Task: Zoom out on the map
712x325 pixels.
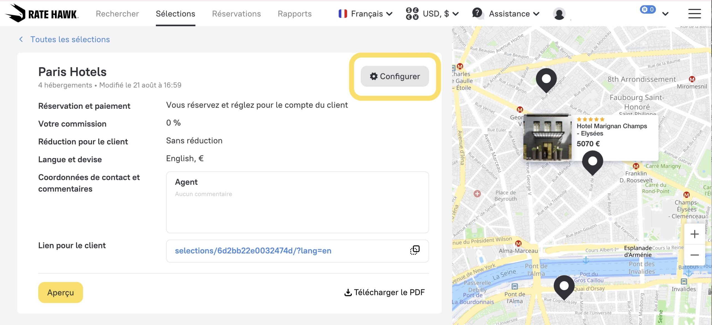Action: pos(694,255)
